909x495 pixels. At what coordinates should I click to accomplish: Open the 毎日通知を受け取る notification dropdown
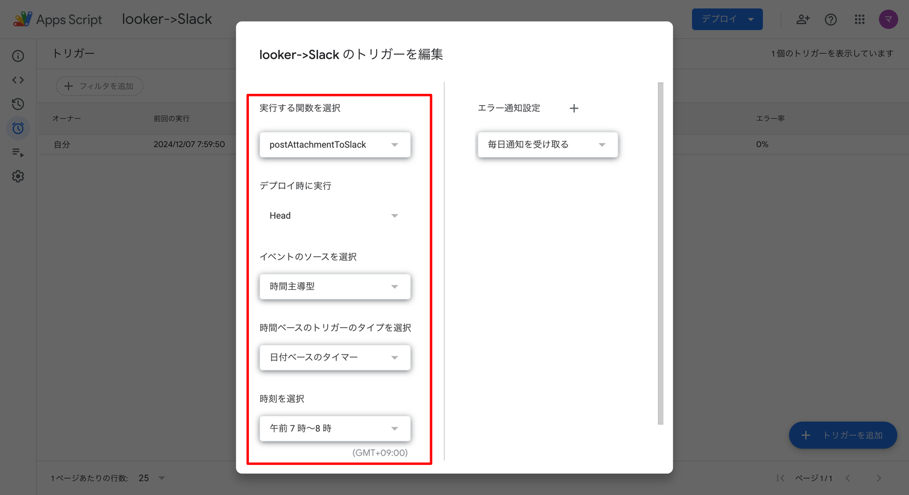pos(548,144)
